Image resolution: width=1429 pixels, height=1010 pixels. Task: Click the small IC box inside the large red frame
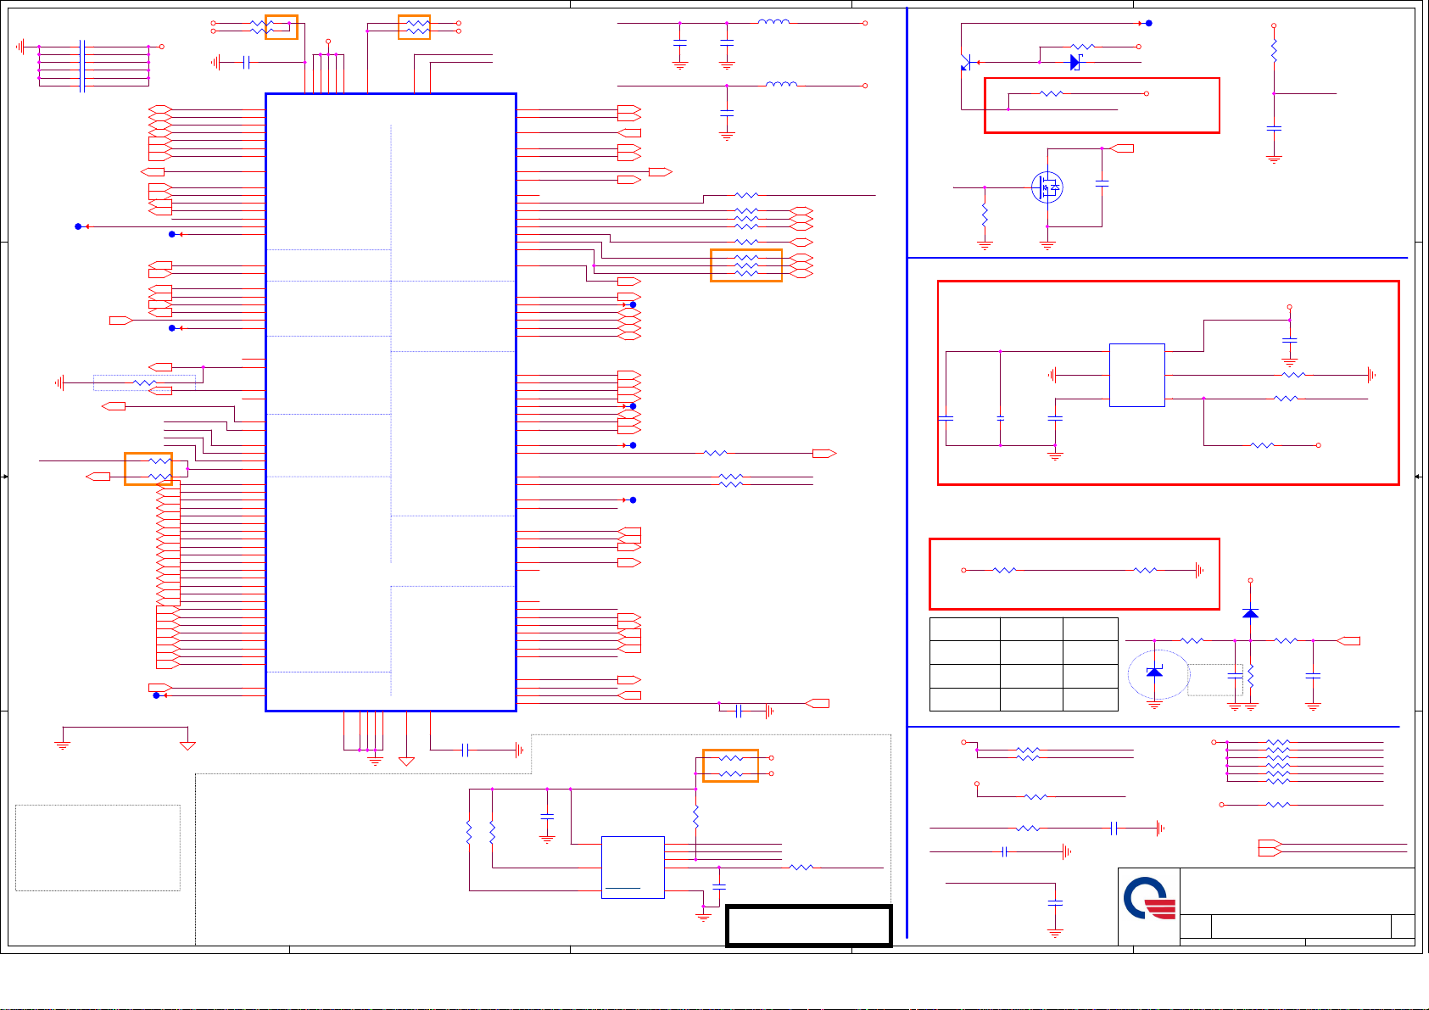click(1136, 375)
